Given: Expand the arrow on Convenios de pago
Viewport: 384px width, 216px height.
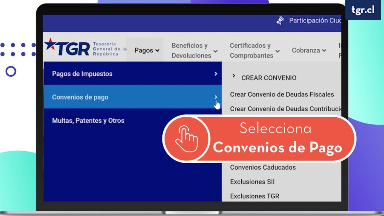Looking at the screenshot, I should click(x=216, y=97).
